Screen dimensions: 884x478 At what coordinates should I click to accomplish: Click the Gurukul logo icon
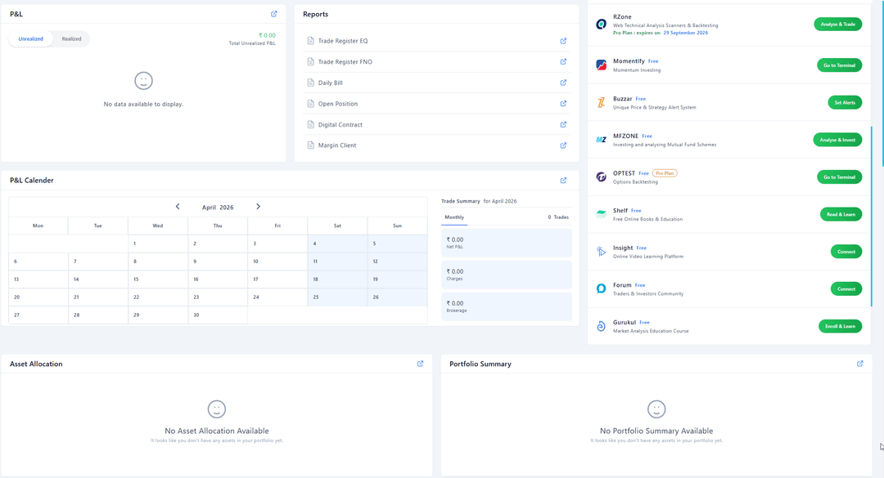point(601,326)
